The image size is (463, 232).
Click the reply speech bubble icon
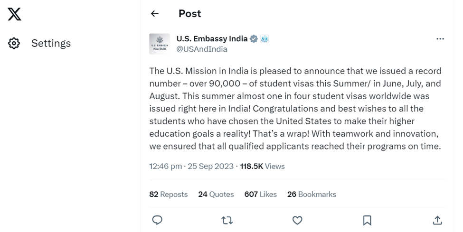pyautogui.click(x=157, y=220)
